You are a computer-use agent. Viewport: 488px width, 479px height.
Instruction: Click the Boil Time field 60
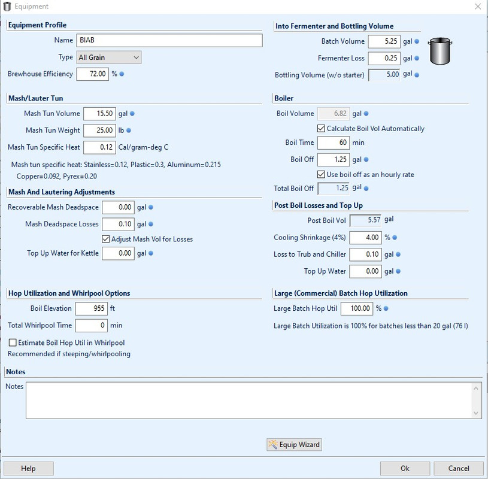point(334,143)
